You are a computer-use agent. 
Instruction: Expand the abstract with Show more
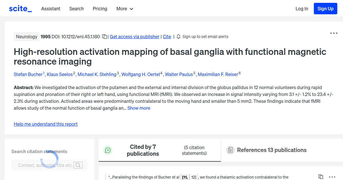pyautogui.click(x=139, y=108)
